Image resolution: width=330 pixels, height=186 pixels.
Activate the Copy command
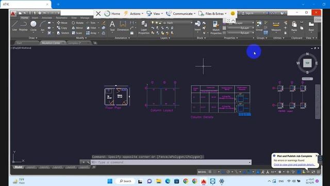(62, 28)
